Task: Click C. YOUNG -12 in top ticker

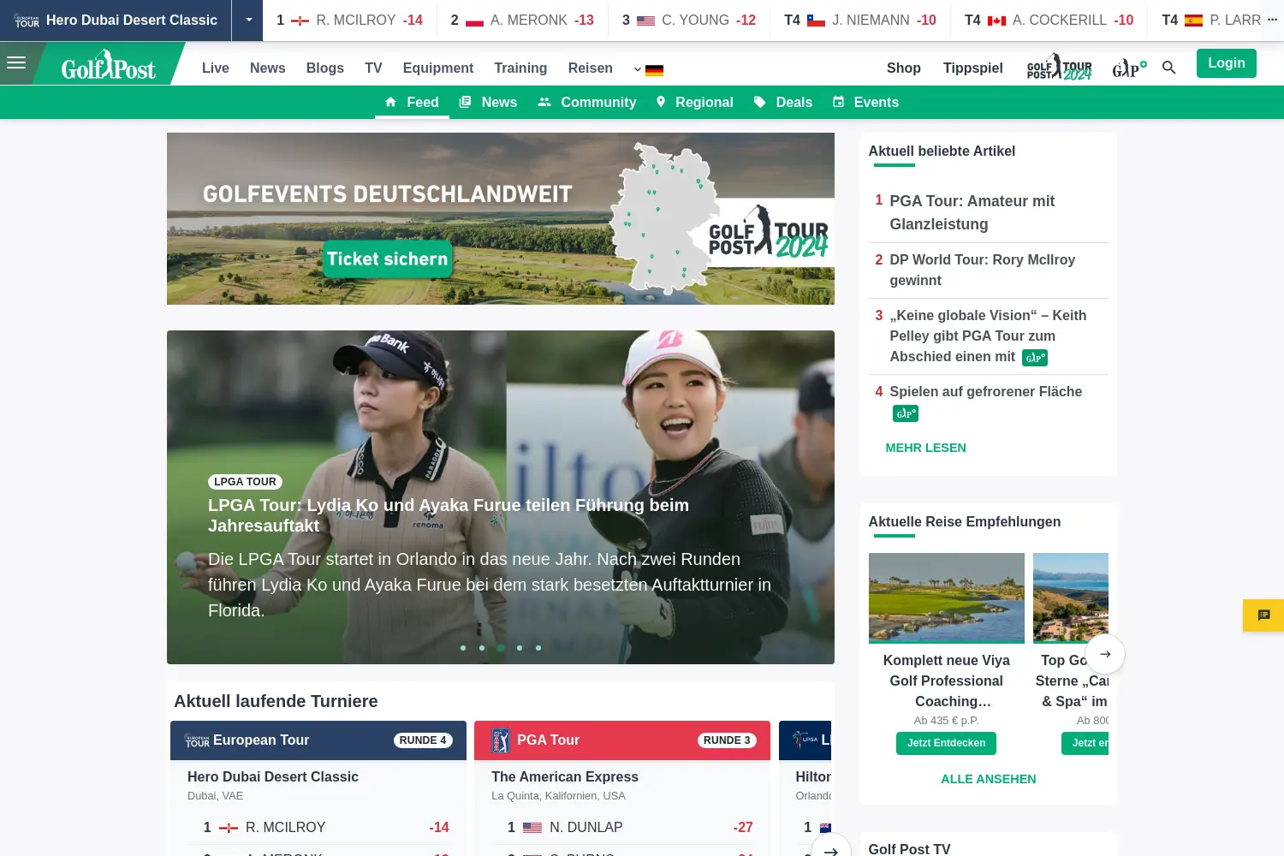Action: click(x=689, y=20)
